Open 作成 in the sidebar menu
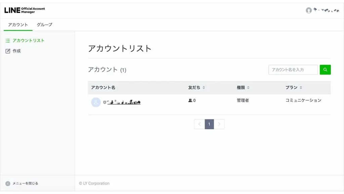Viewport: 344px width, 194px height. pos(17,51)
